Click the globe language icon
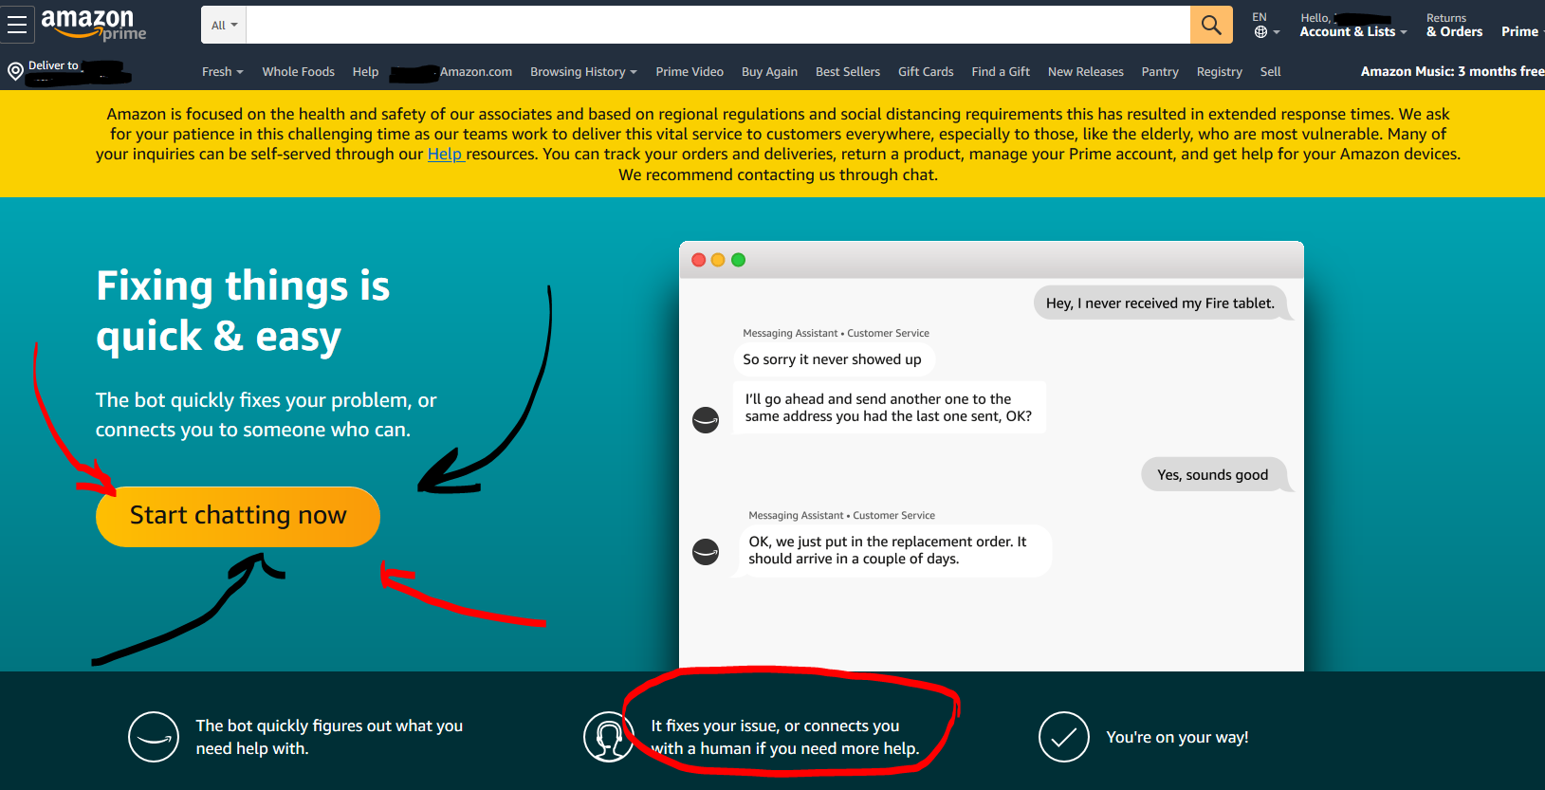Screen dimensions: 1545x790 tap(1260, 32)
